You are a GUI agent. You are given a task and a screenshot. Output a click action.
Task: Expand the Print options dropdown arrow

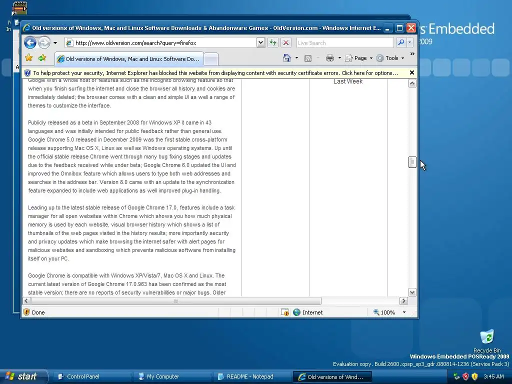click(x=339, y=58)
